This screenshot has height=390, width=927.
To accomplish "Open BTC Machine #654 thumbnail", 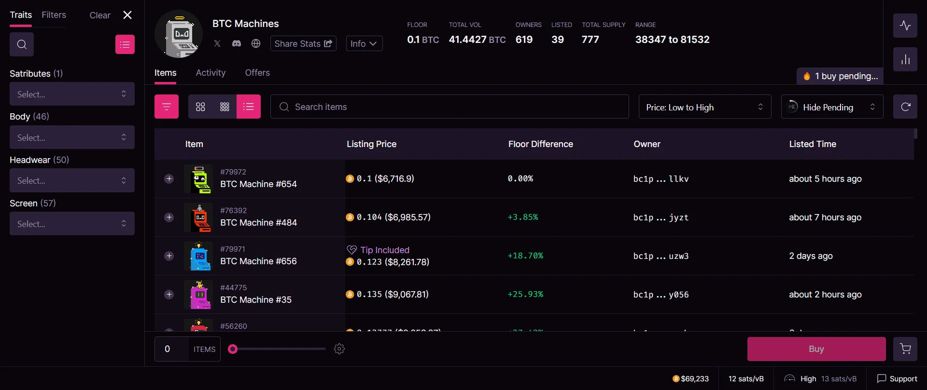I will coord(198,179).
